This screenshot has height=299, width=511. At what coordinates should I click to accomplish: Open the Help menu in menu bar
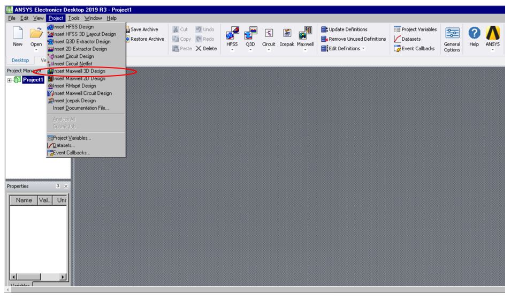pyautogui.click(x=111, y=18)
